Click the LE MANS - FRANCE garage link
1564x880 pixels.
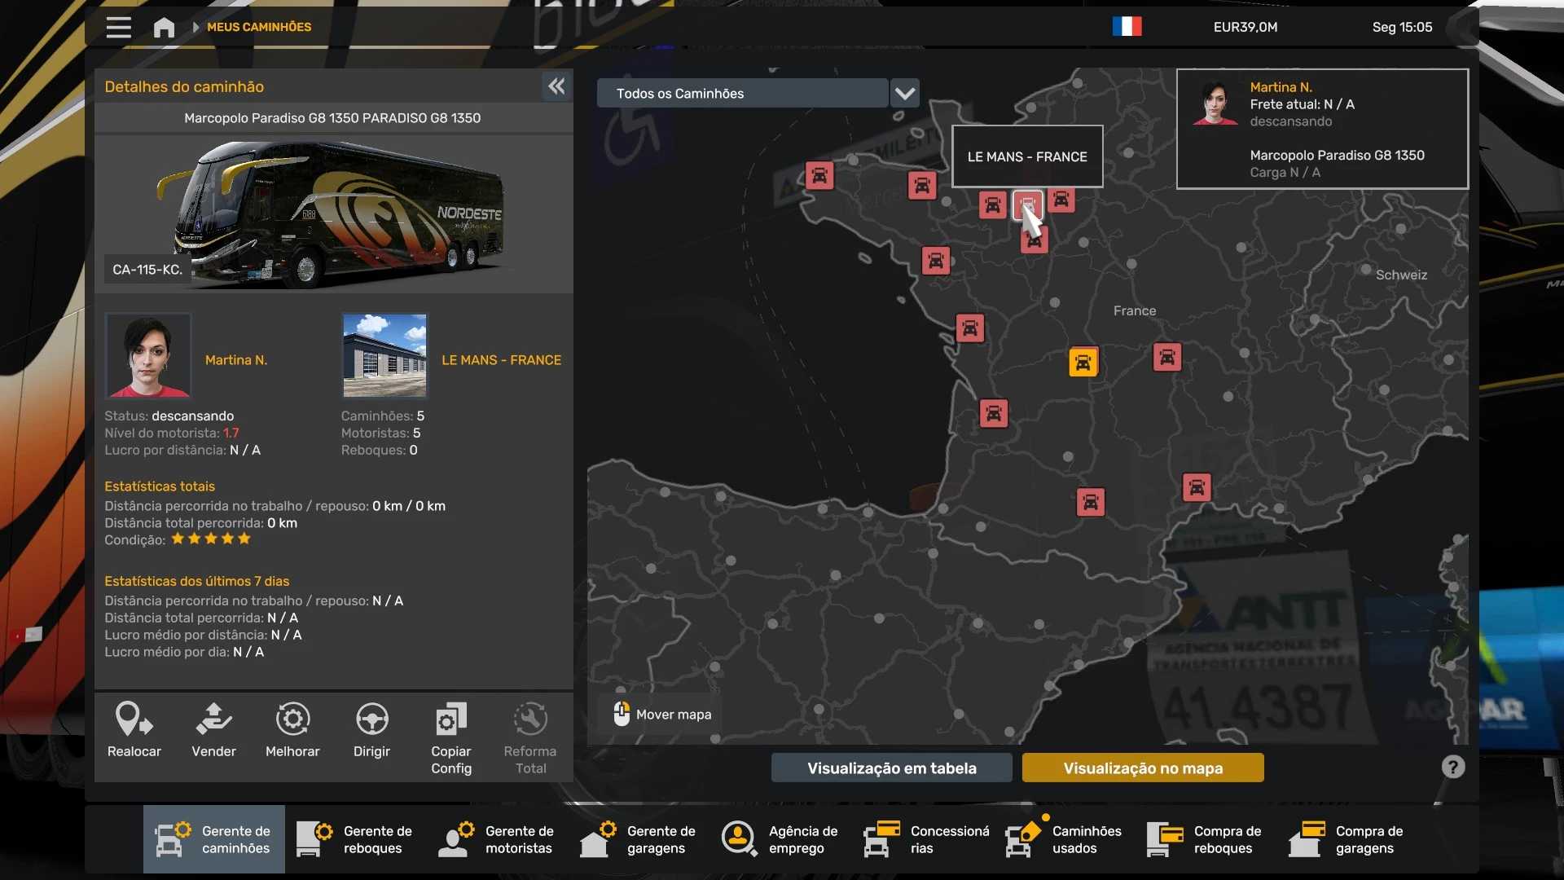(x=501, y=360)
